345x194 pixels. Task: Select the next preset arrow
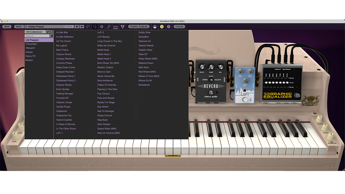[82, 26]
